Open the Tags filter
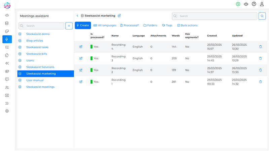The height and width of the screenshot is (151, 269). pos(167,26)
